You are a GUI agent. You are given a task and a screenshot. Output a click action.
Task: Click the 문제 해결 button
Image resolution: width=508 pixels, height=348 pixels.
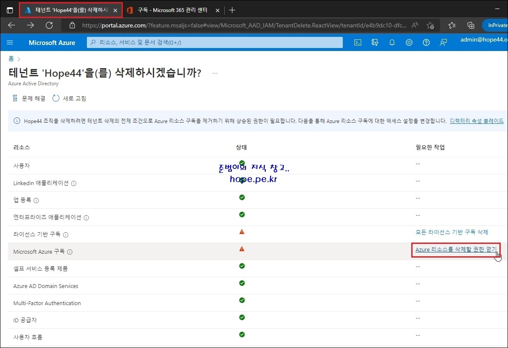click(29, 98)
